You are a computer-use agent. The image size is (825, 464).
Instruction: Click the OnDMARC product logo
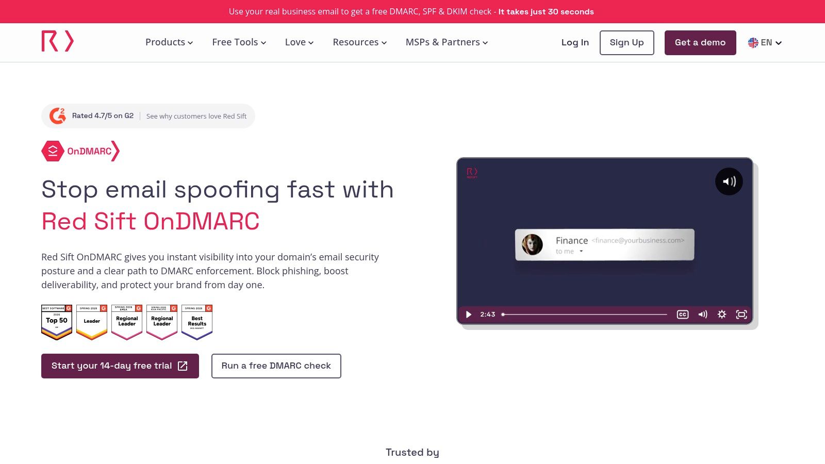coord(80,151)
